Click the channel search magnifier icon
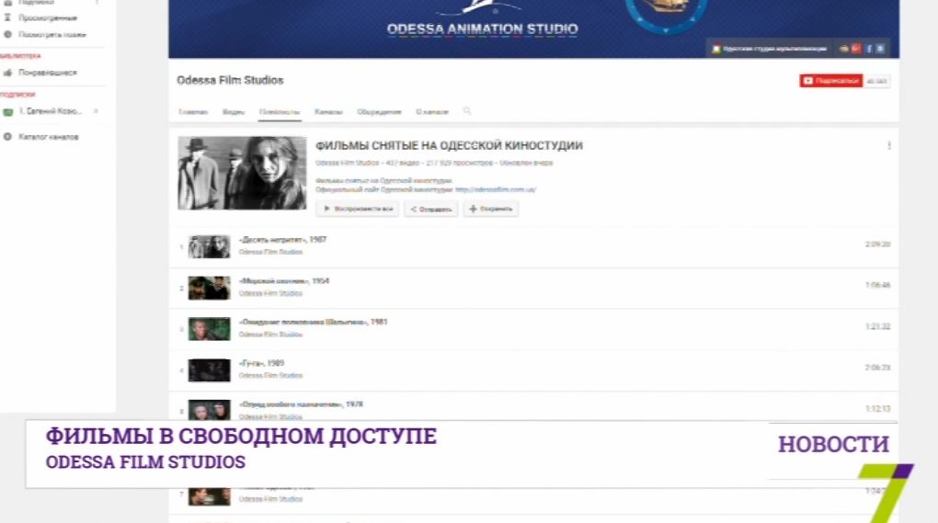The image size is (938, 523). 467,111
